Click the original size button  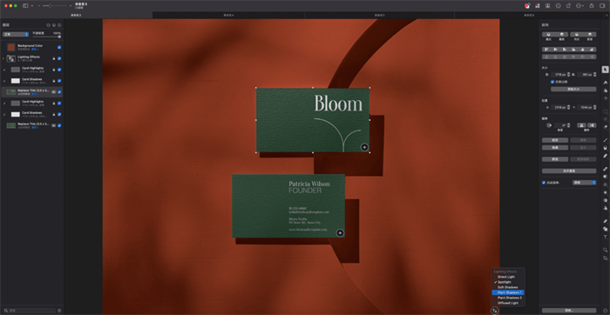click(x=573, y=90)
